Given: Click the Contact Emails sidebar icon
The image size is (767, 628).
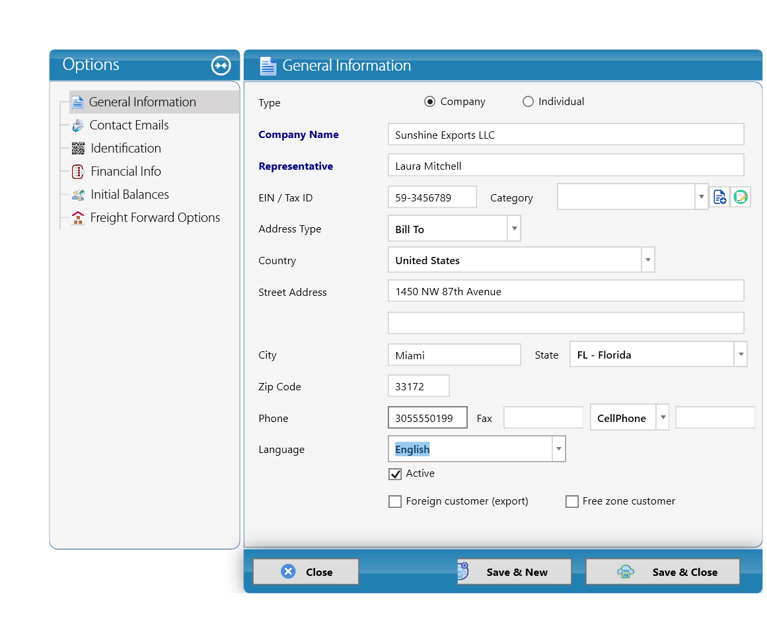Looking at the screenshot, I should pyautogui.click(x=78, y=125).
